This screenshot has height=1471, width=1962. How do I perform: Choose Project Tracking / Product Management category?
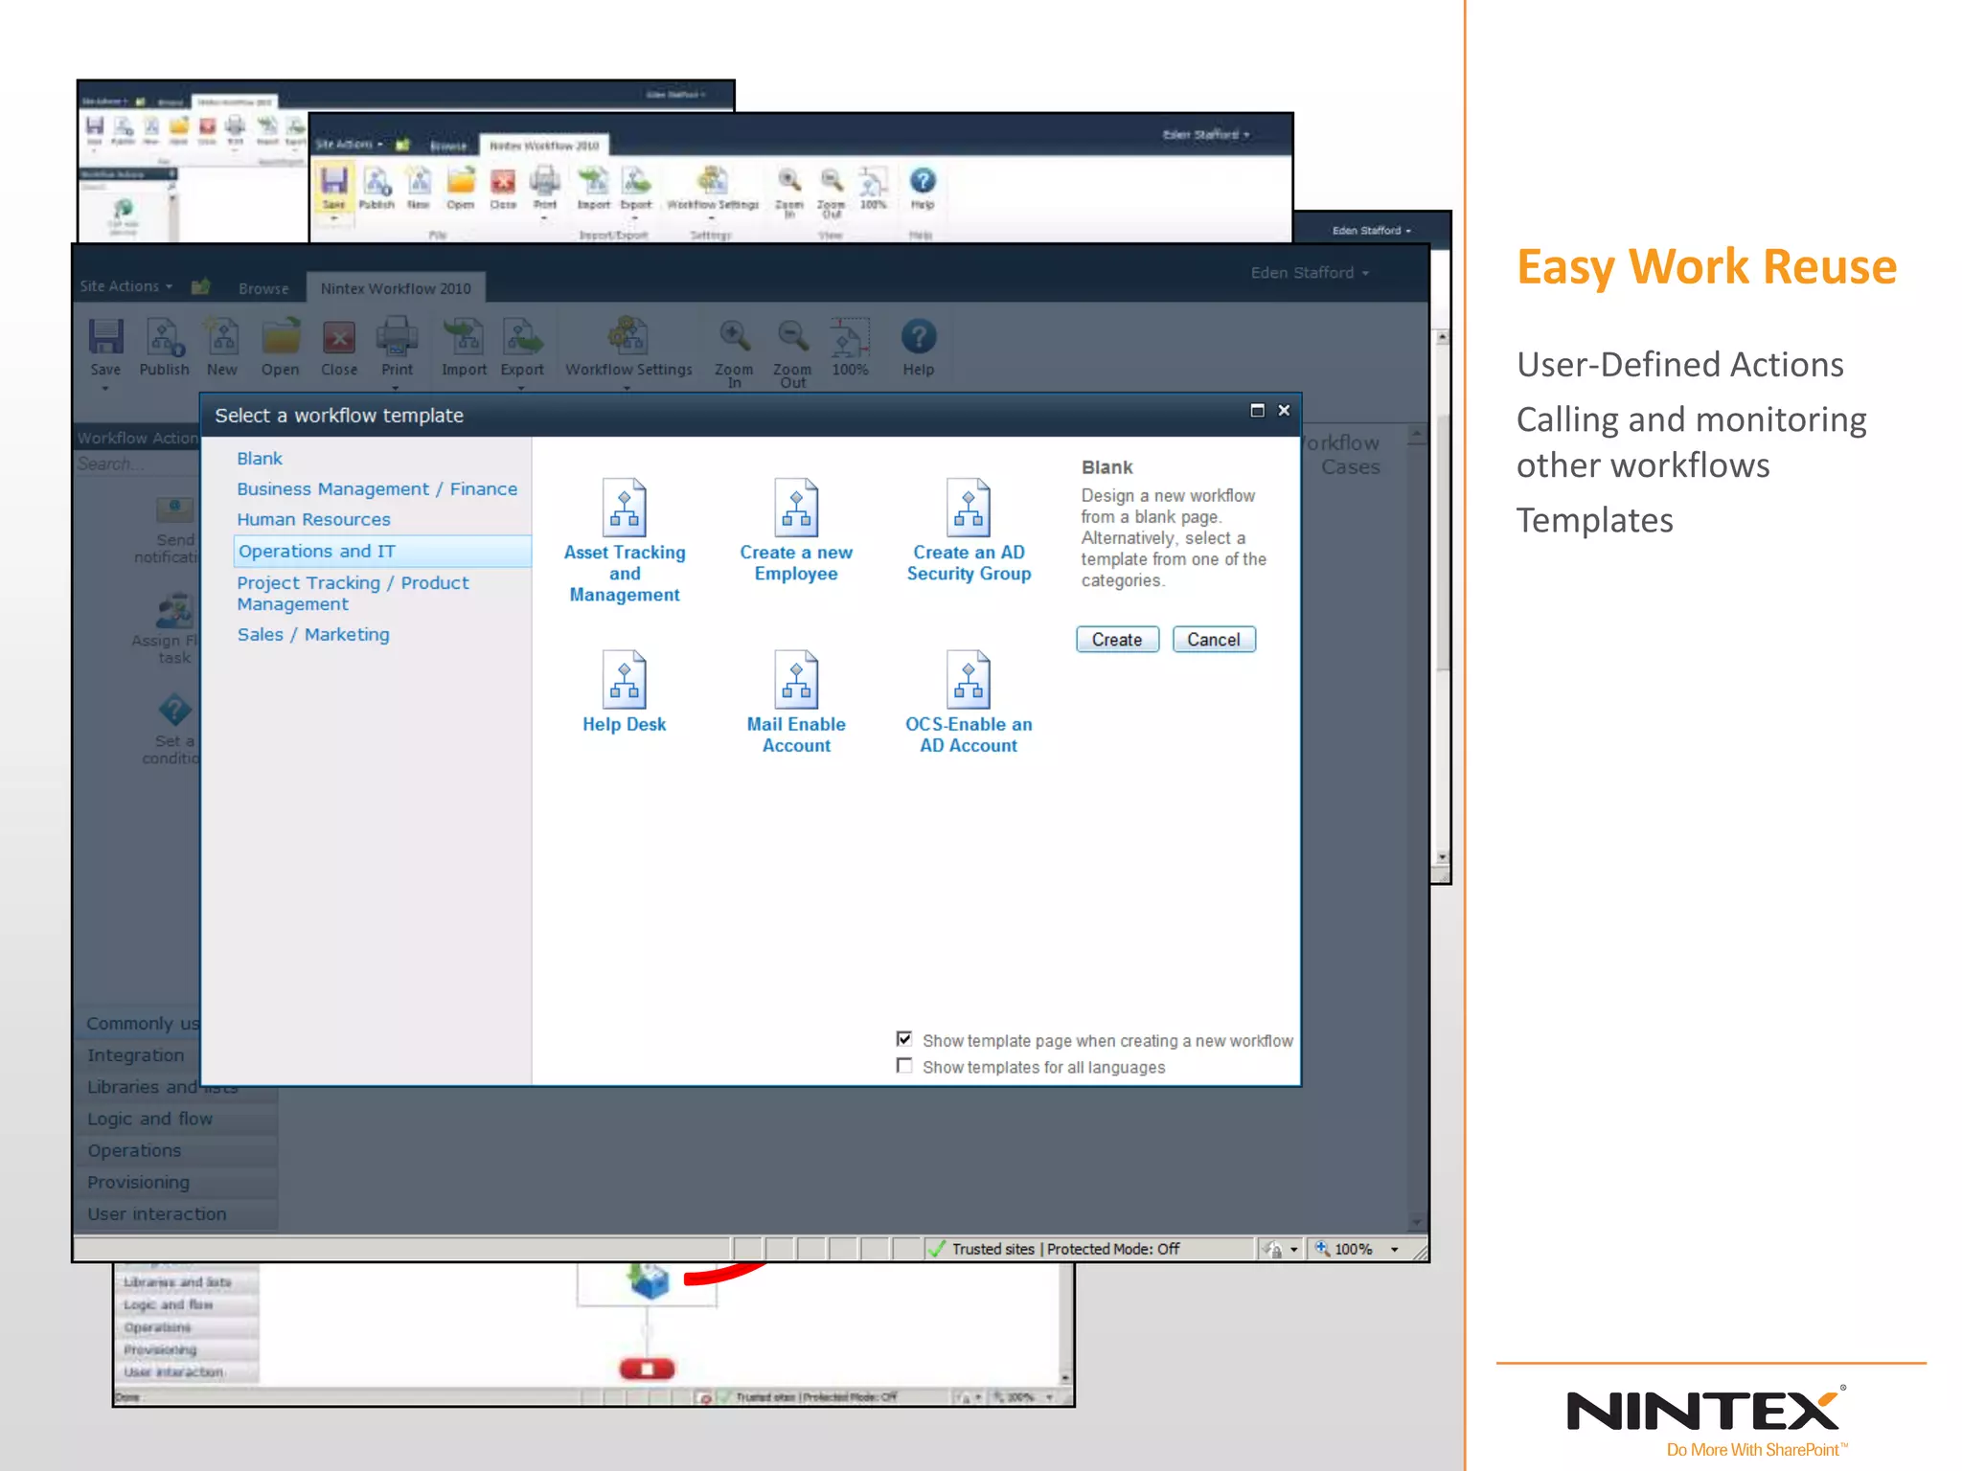(x=353, y=594)
